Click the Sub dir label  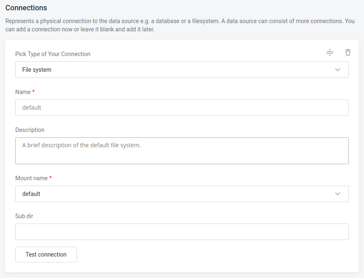tap(24, 216)
